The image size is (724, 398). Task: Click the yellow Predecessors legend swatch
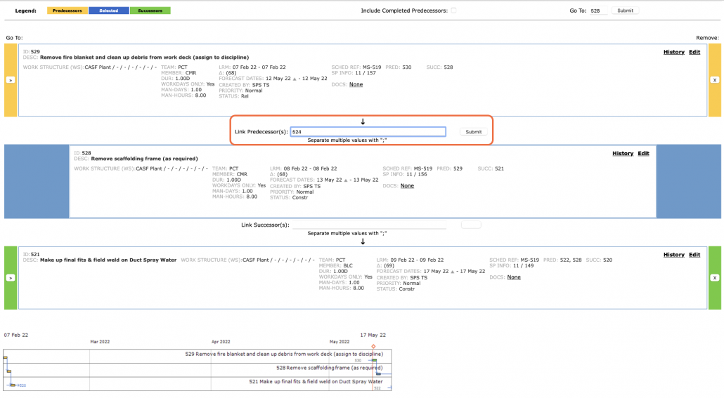(x=67, y=11)
